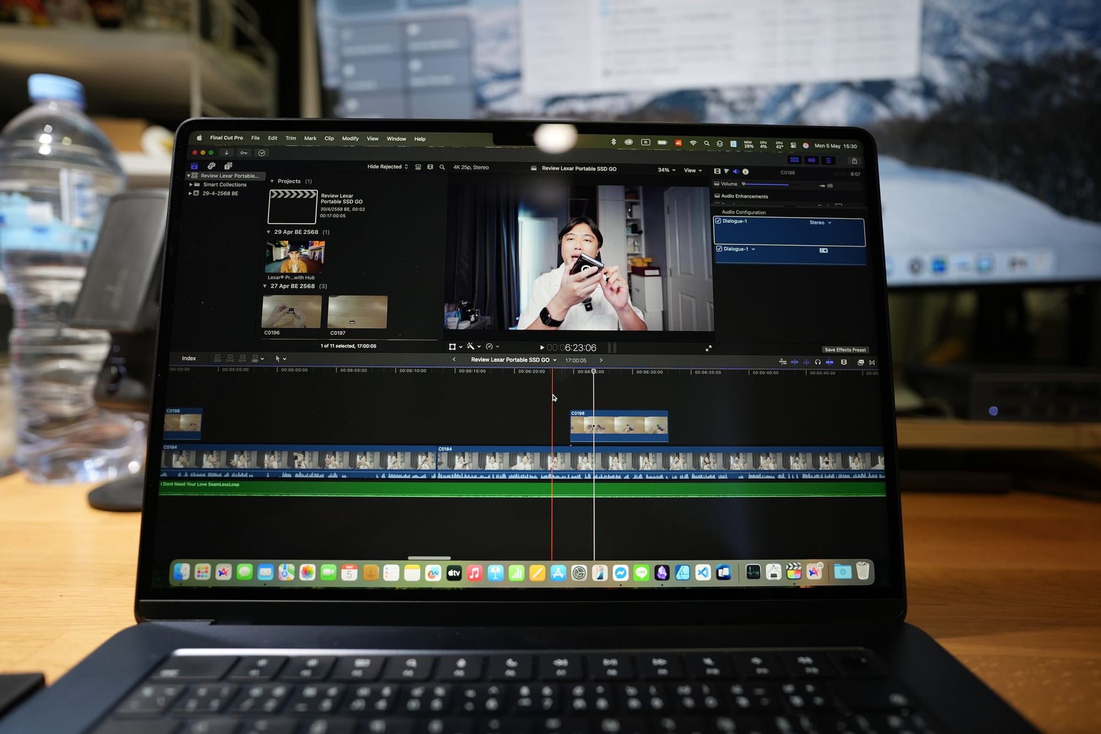Open the 34% viewer zoom dropdown
1101x734 pixels.
tap(666, 170)
